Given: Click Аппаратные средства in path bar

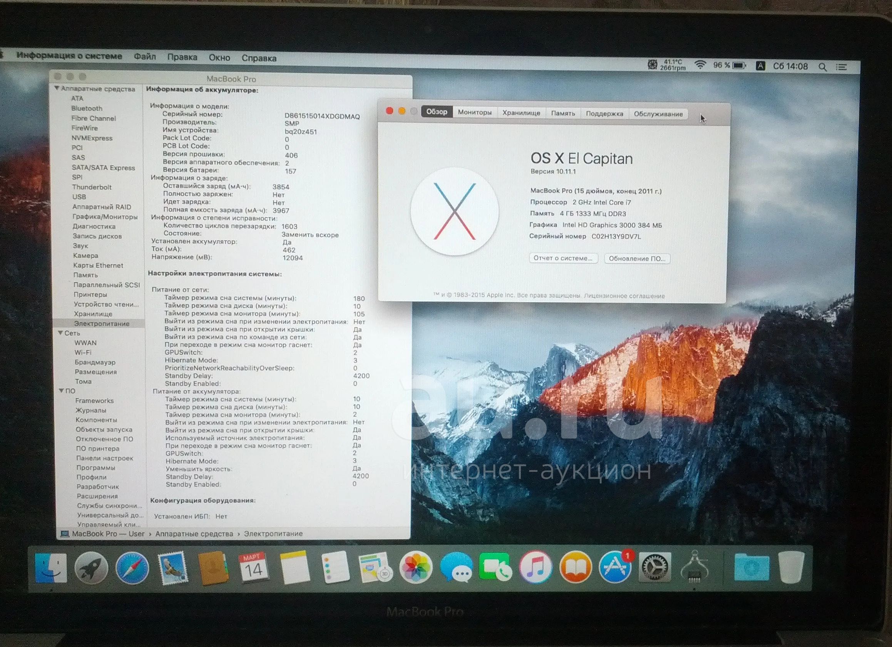Looking at the screenshot, I should click(194, 534).
